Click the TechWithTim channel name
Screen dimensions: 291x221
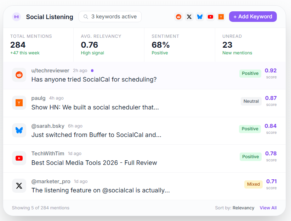(48, 154)
